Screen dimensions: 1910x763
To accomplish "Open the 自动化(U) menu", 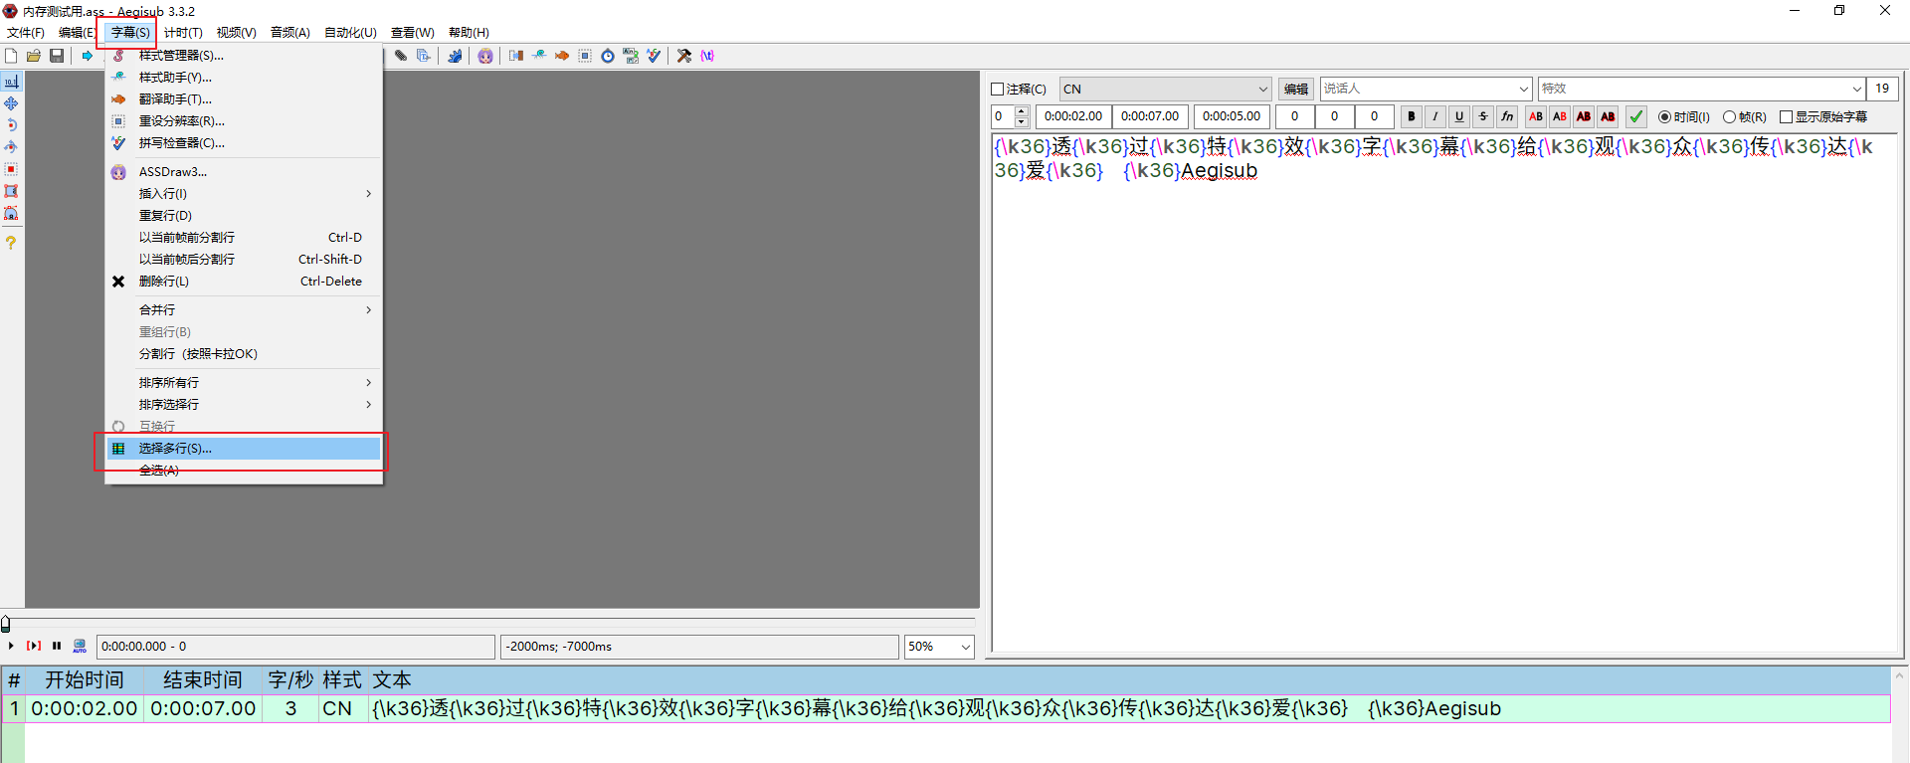I will [x=350, y=33].
